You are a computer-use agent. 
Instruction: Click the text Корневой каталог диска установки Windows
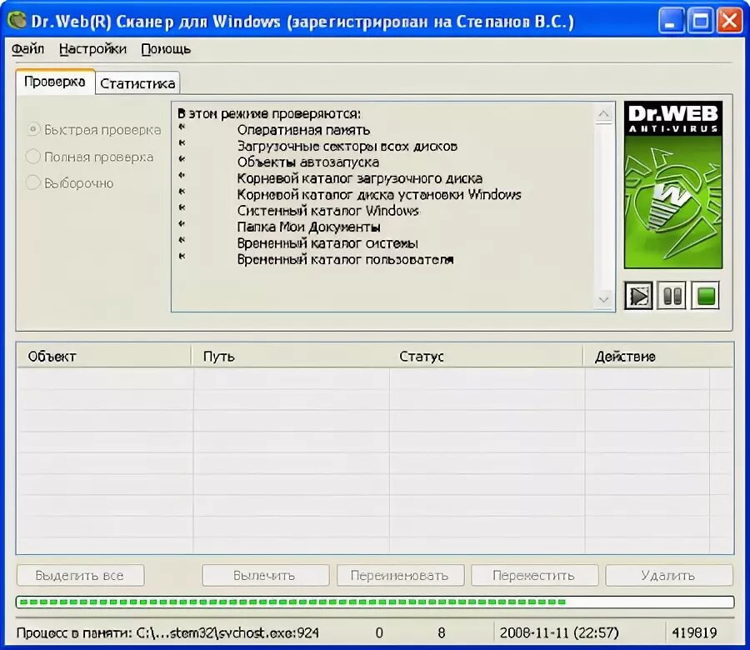pos(379,195)
